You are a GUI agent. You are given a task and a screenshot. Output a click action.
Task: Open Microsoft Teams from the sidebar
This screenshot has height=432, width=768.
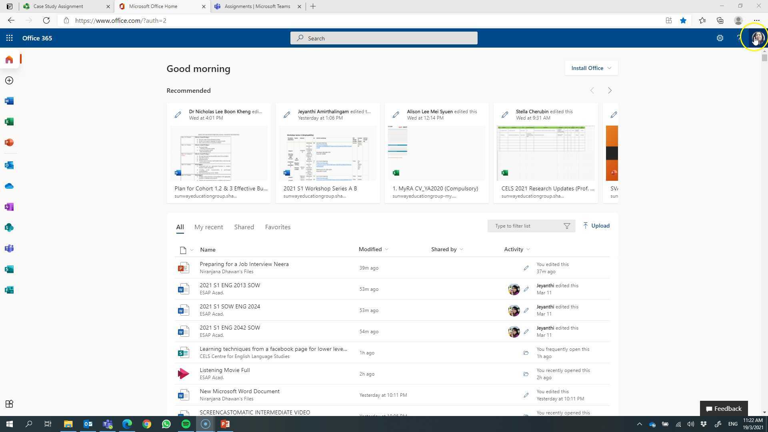(9, 248)
